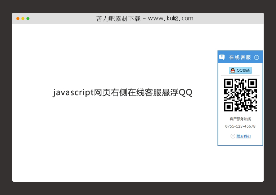Click the QR code image
276x195 pixels.
[x=240, y=95]
